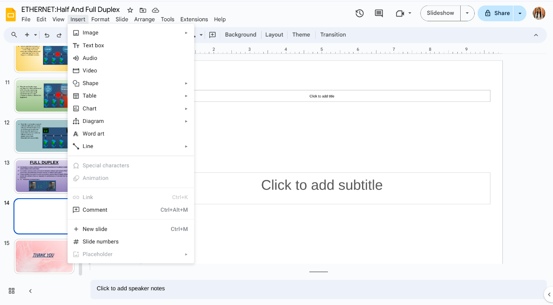Collapse the toolbar with the chevron
Viewport: 553px width, 305px height.
coord(536,35)
